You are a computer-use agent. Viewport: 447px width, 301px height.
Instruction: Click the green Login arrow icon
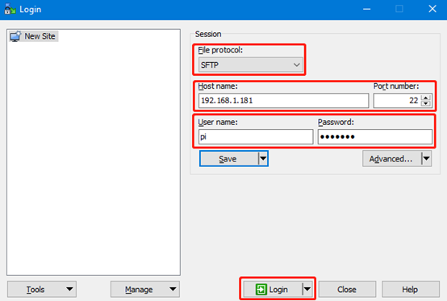[x=261, y=290]
